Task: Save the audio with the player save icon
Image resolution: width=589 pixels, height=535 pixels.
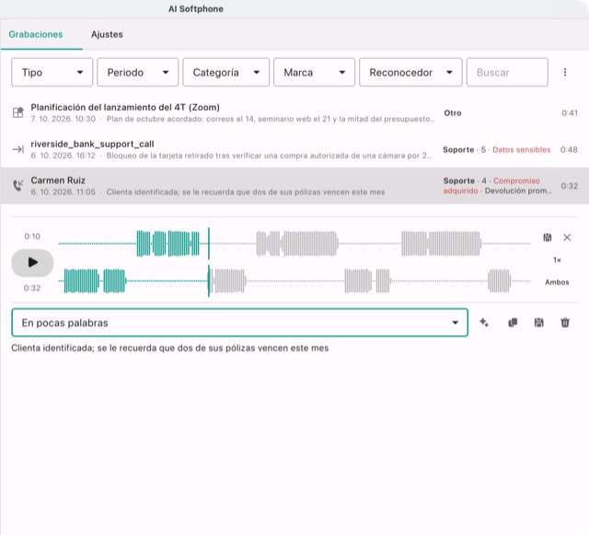Action: tap(548, 238)
